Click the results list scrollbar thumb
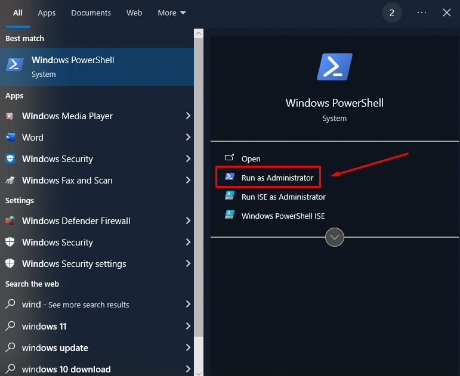Screen dimensions: 460x376 199,188
